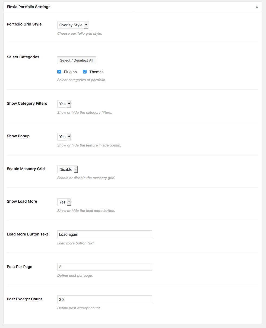Click Select / Deselect All button

click(x=77, y=60)
